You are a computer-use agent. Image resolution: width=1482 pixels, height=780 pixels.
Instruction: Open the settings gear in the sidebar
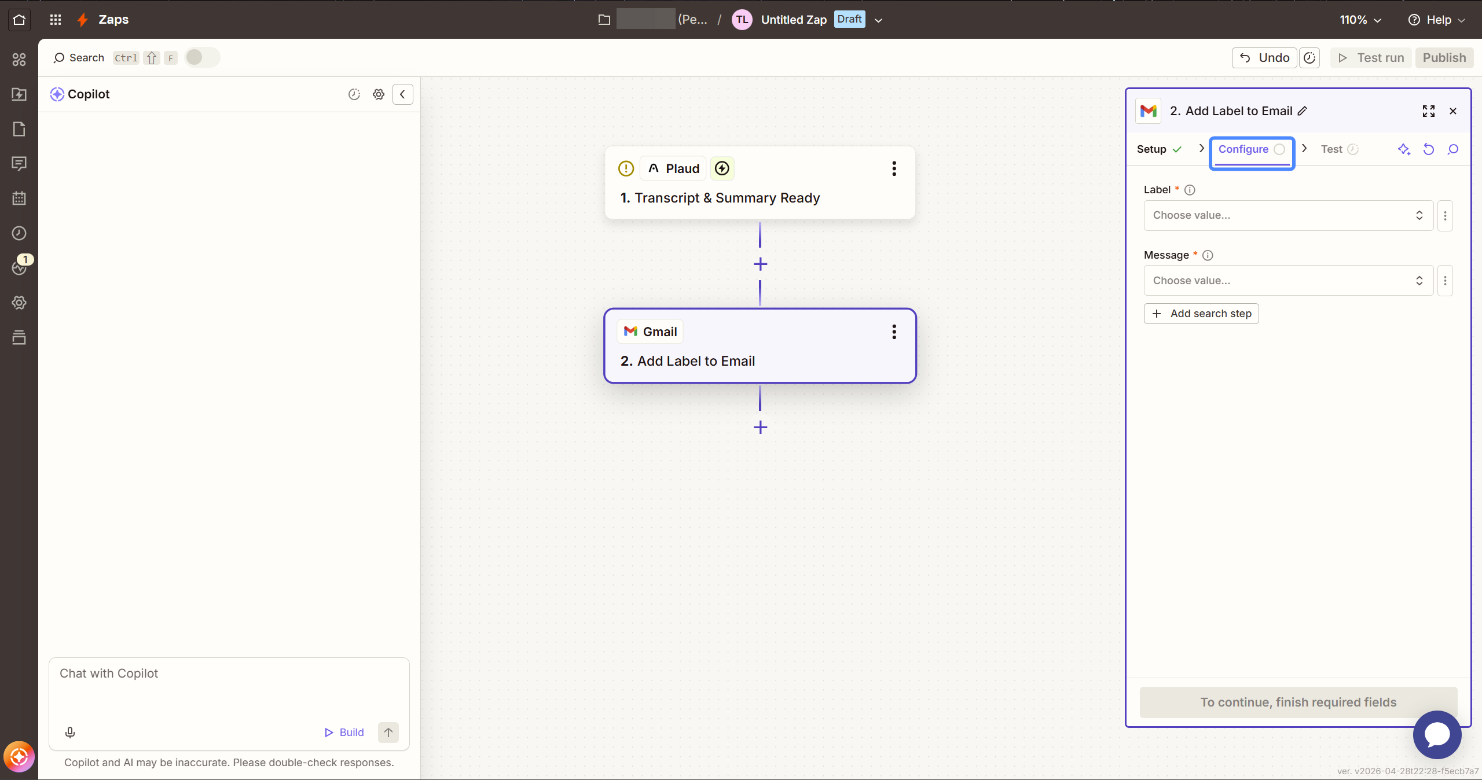coord(19,303)
